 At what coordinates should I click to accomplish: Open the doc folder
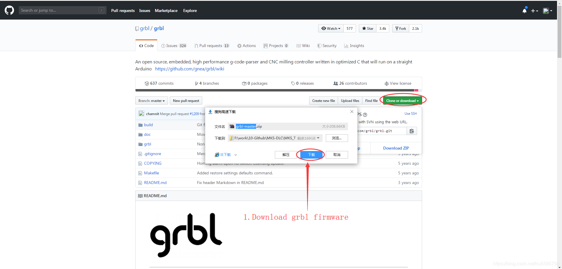tap(147, 134)
